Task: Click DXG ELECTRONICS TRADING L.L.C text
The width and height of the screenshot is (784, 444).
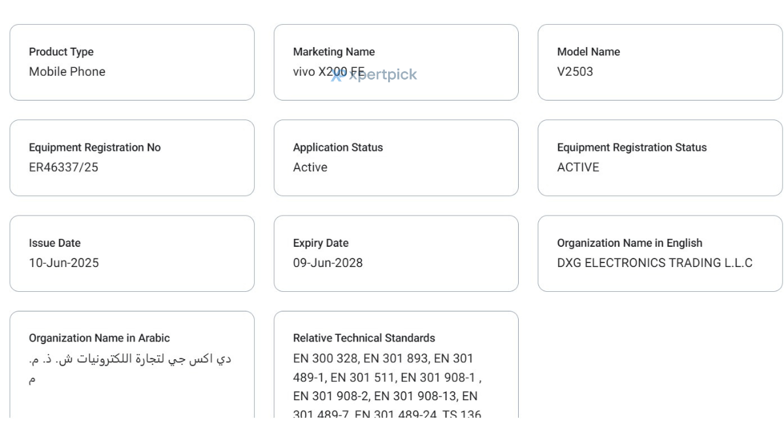Action: click(x=655, y=263)
